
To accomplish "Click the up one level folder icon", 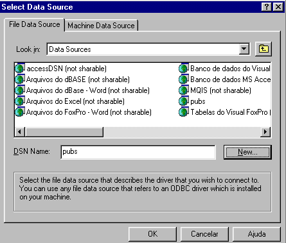I will (264, 49).
